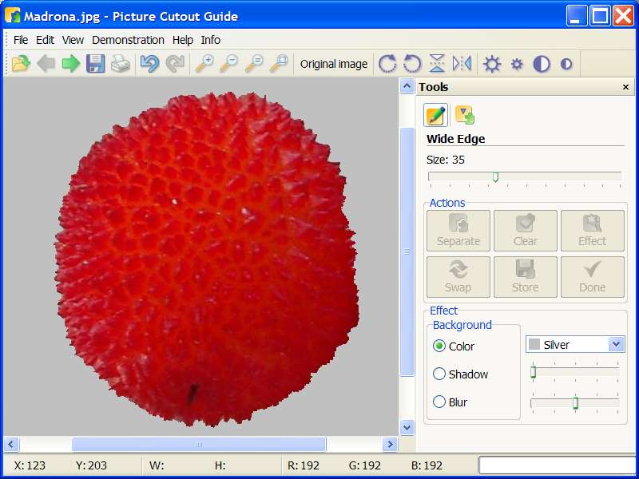Viewport: 639px width, 479px height.
Task: Click the horizontal scrollbar left arrow
Action: tap(10, 444)
